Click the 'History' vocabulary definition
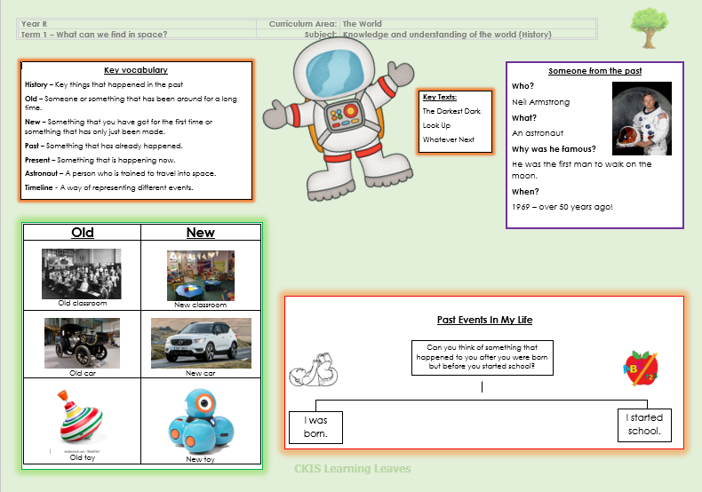This screenshot has width=702, height=492. tap(104, 84)
